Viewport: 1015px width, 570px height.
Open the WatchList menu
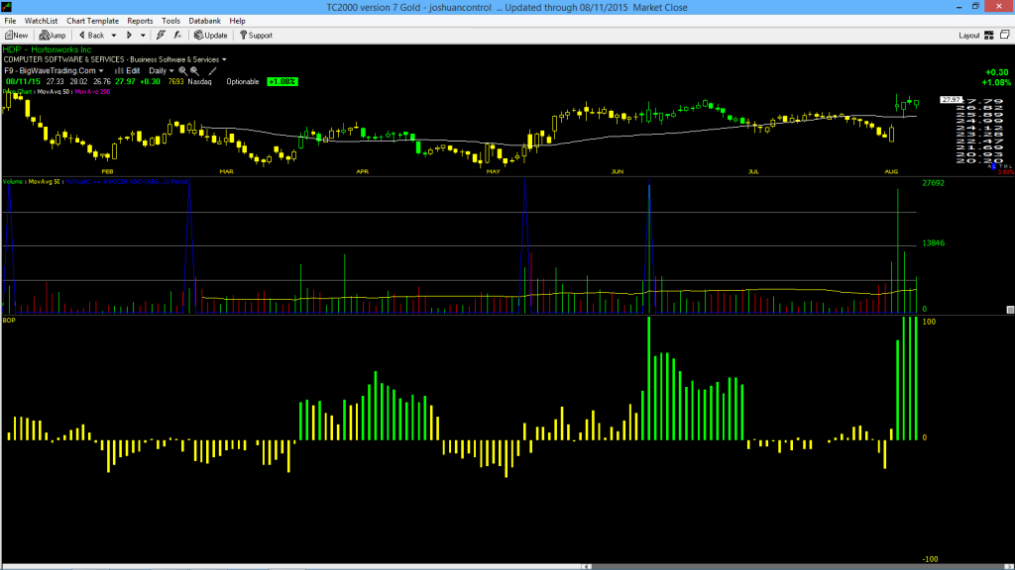click(x=41, y=21)
